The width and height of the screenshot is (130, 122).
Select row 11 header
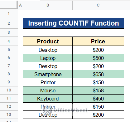click(9, 98)
